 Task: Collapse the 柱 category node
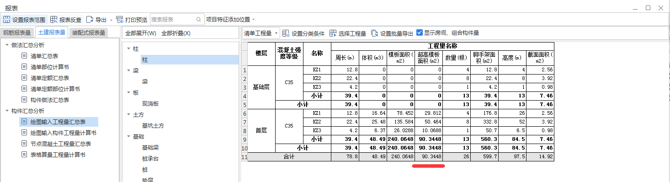(128, 49)
